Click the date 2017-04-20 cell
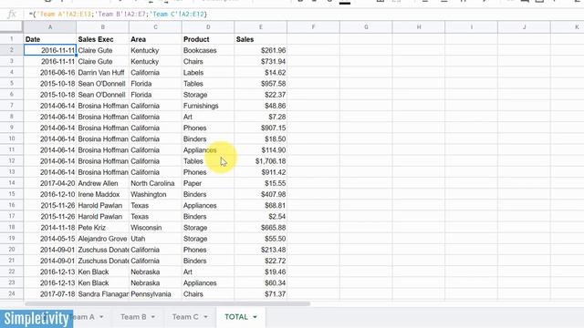The width and height of the screenshot is (584, 328). [50, 183]
